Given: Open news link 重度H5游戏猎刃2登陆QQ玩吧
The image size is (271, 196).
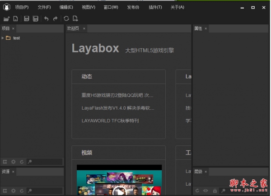Looking at the screenshot, I should pyautogui.click(x=117, y=95).
